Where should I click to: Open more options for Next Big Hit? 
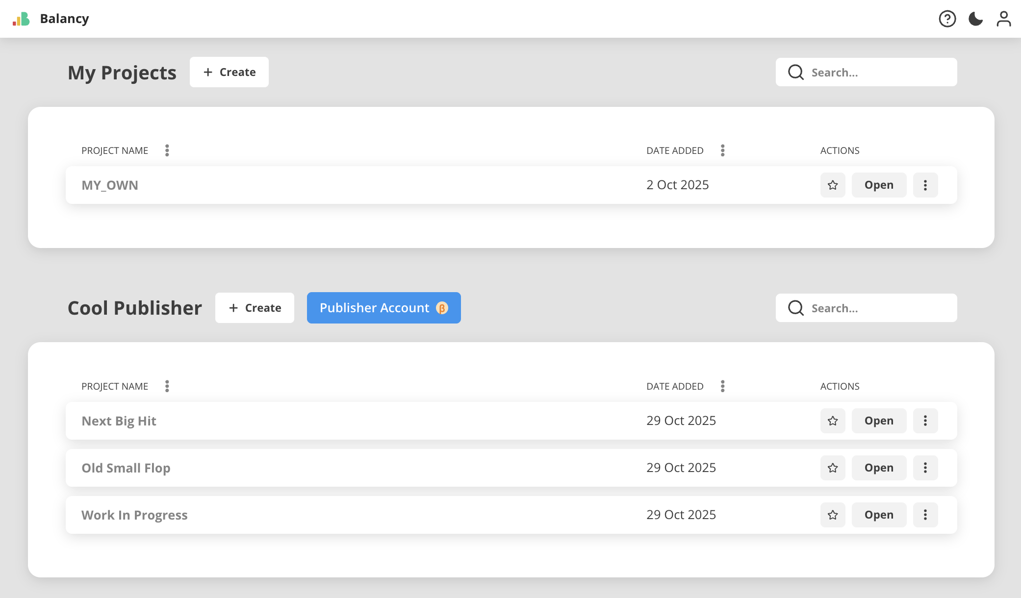pos(925,421)
